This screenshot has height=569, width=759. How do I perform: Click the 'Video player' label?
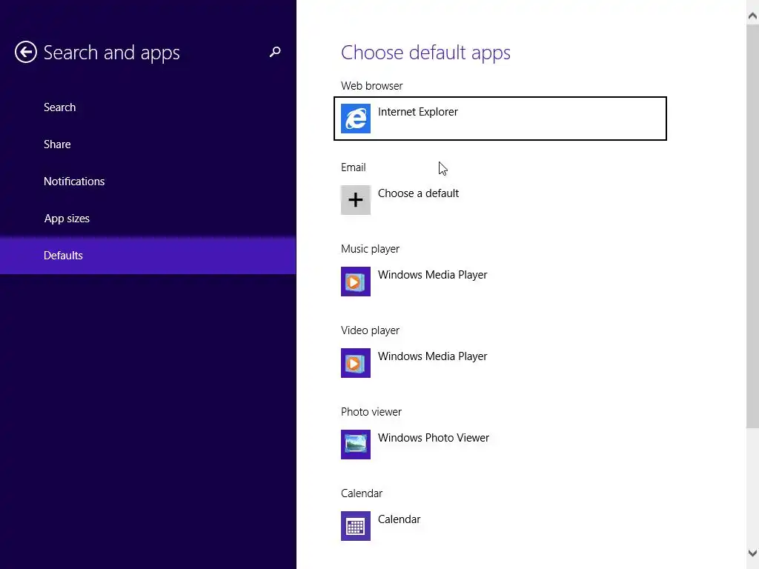pos(371,330)
